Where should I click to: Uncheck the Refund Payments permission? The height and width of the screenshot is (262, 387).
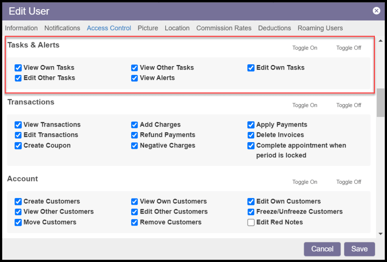(135, 135)
